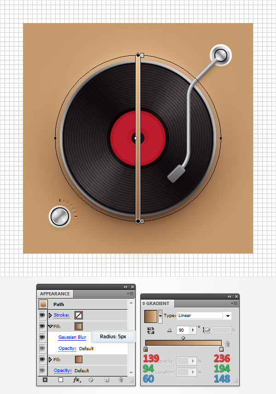Screen dimensions: 276x394
Task: Collapse the Appearance panel with double arrows
Action: [x=126, y=287]
